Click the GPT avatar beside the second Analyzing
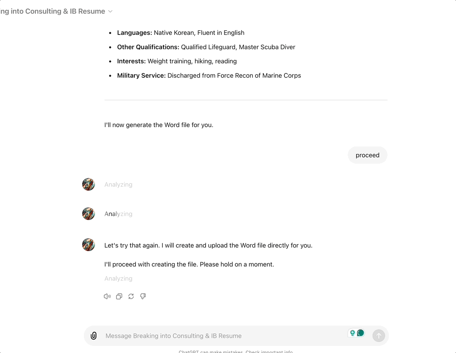 88,214
